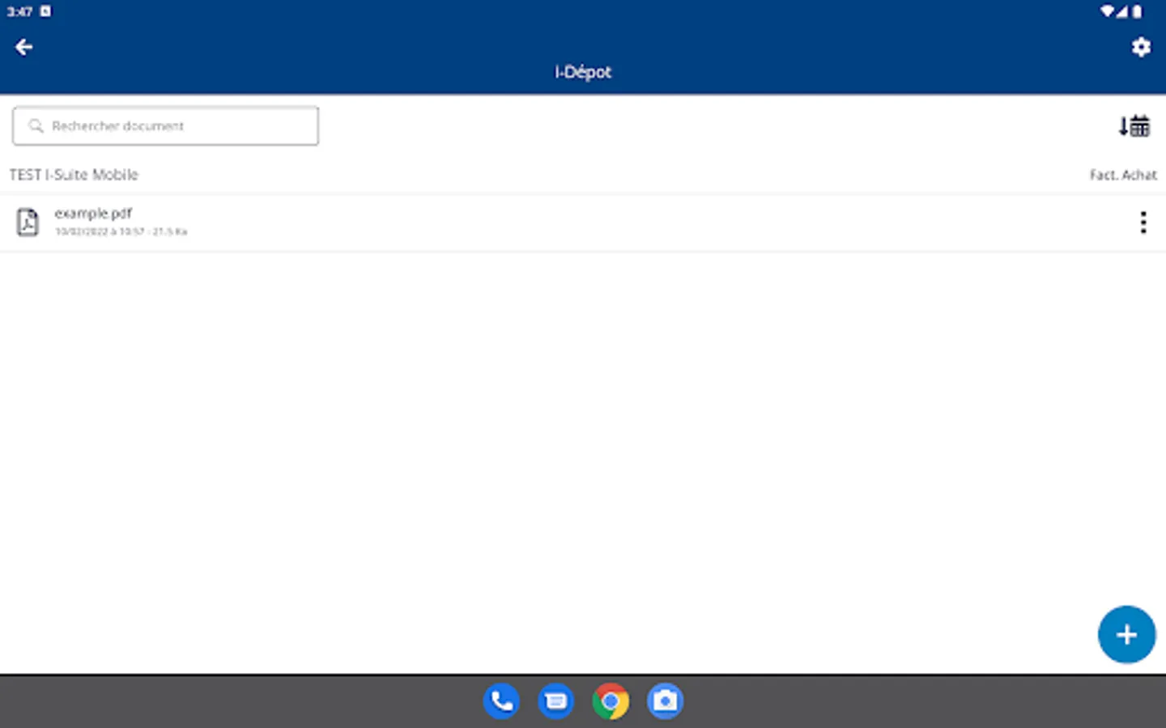Open settings via the gear icon

pyautogui.click(x=1141, y=47)
